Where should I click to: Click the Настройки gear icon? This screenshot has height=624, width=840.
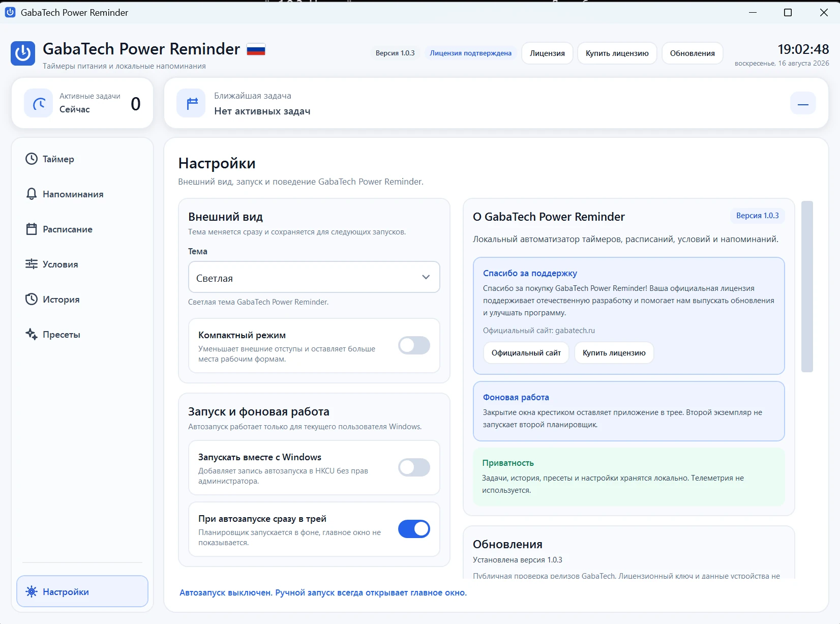(32, 591)
